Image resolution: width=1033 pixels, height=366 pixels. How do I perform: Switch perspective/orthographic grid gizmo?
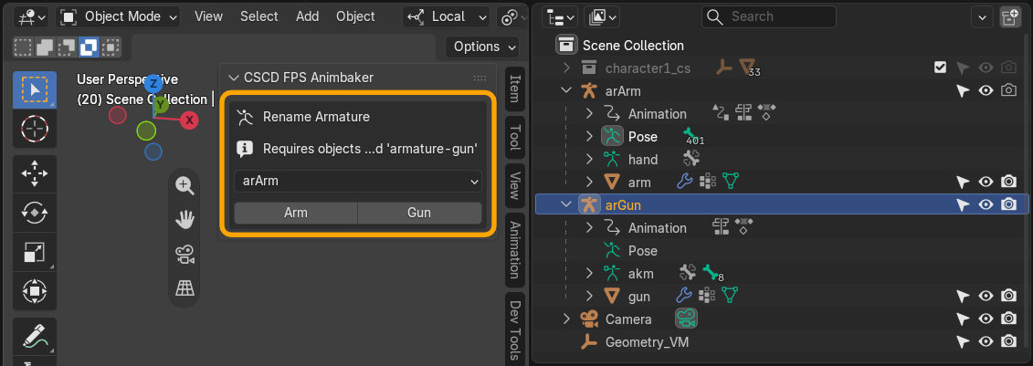coord(184,288)
